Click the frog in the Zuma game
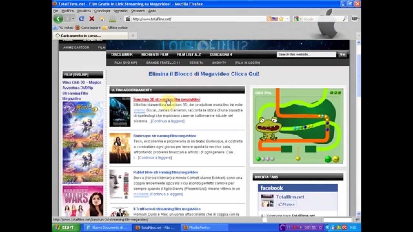This screenshot has height=232, width=413. pyautogui.click(x=268, y=128)
